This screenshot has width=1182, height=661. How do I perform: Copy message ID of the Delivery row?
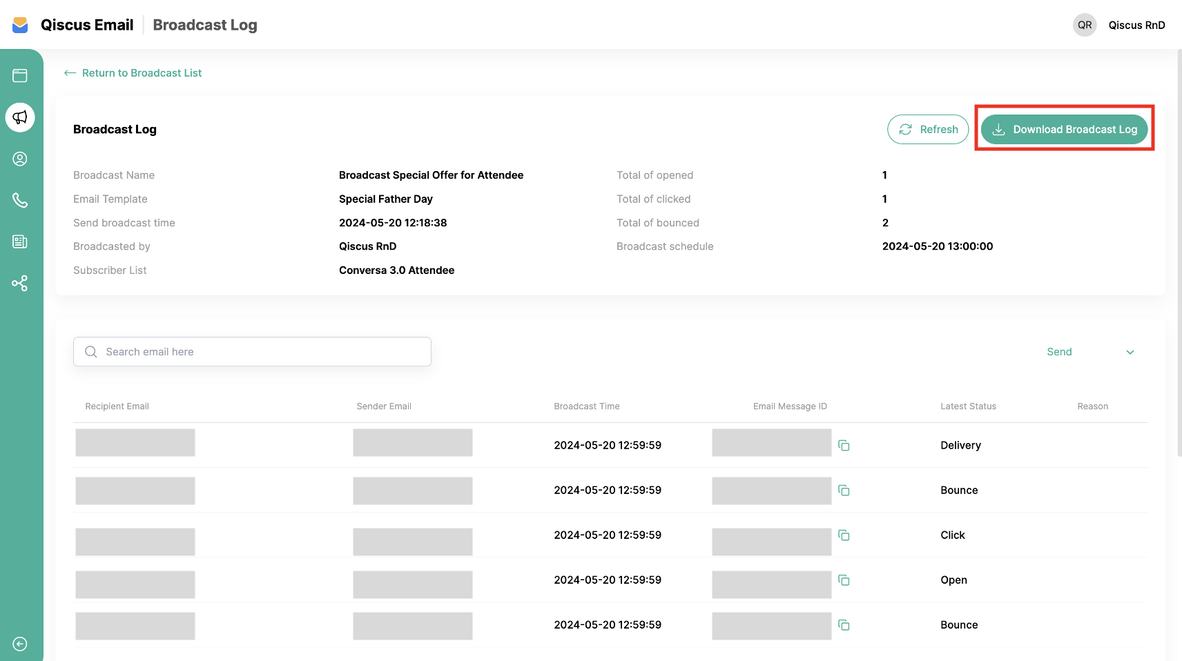click(x=844, y=446)
